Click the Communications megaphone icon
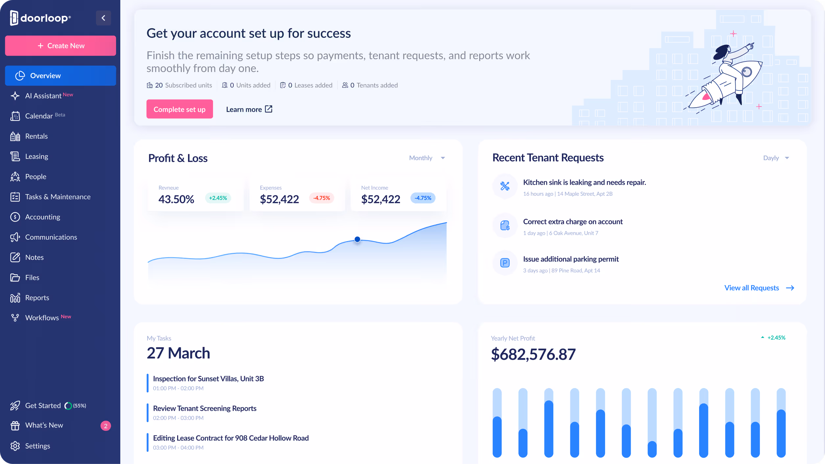This screenshot has width=825, height=464. [15, 237]
